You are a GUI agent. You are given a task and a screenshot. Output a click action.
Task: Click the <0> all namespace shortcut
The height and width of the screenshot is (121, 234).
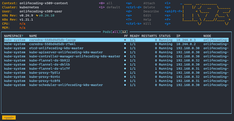pyautogui.click(x=105, y=3)
